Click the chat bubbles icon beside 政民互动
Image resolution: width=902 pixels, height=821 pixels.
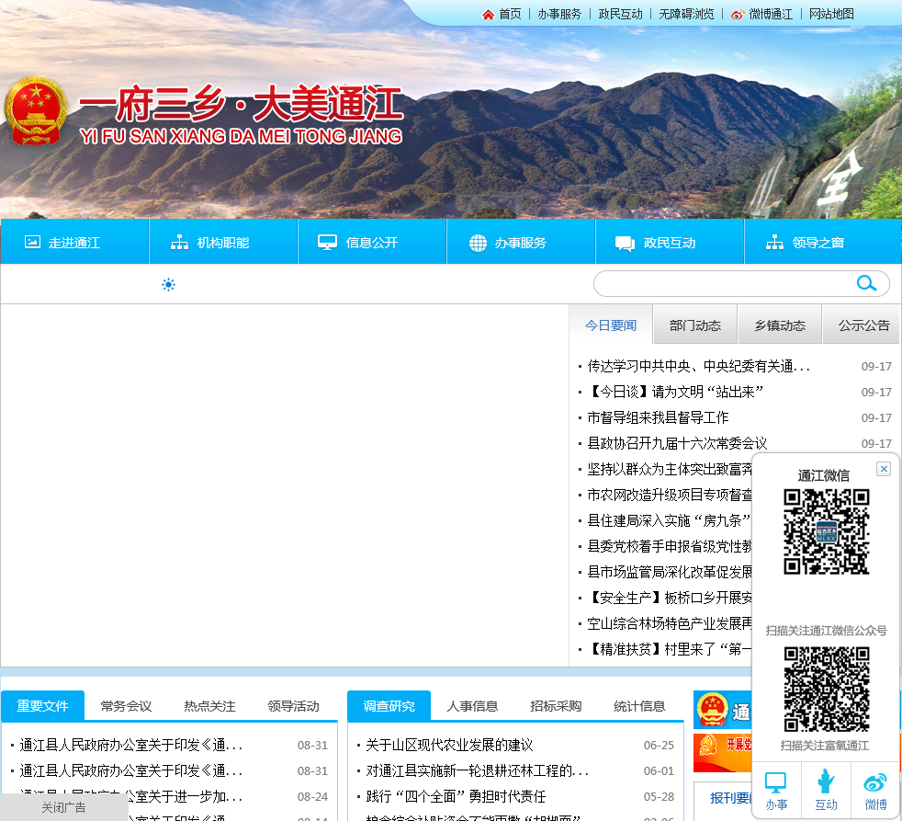coord(625,244)
